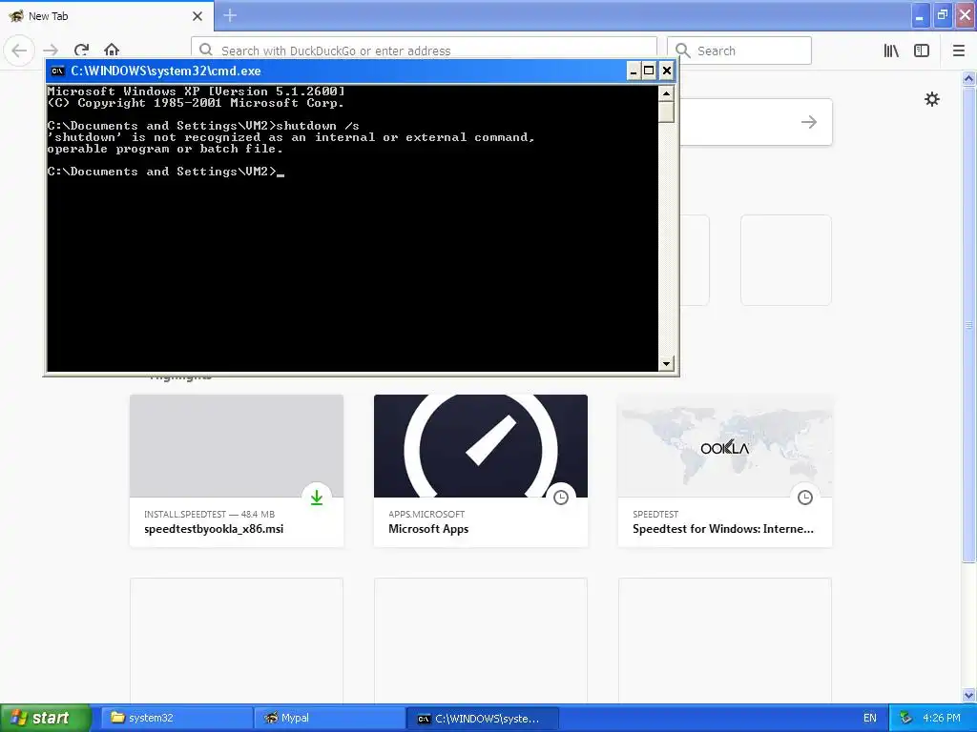Click the green download icon on speedtest card
Viewport: 977px width, 732px height.
click(x=317, y=497)
